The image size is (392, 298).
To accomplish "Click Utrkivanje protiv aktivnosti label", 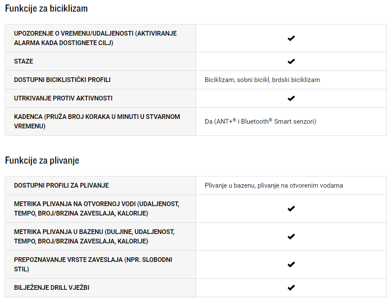I will (x=63, y=98).
